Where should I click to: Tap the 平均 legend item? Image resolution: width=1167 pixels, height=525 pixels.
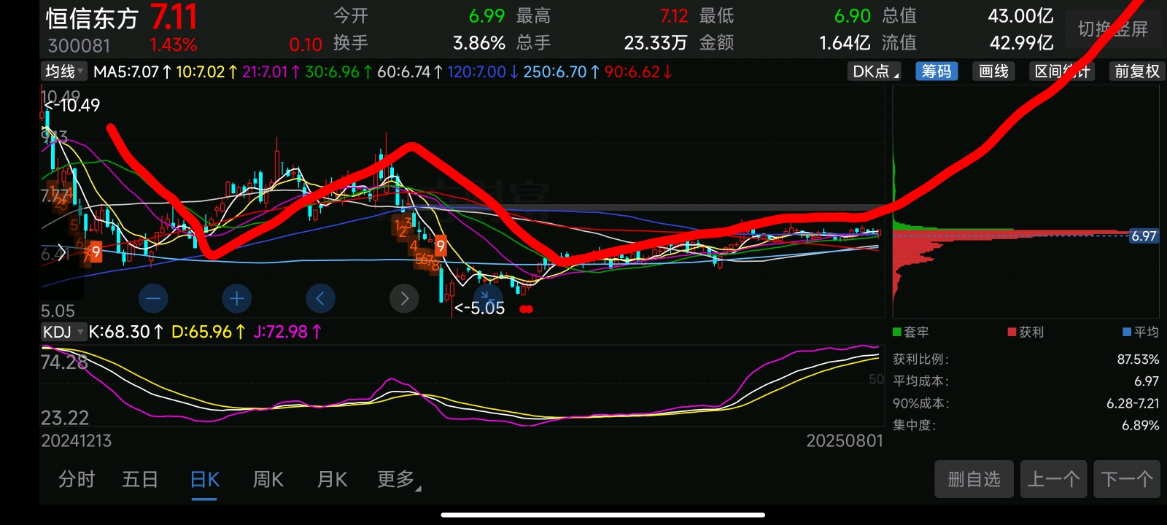coord(1141,332)
